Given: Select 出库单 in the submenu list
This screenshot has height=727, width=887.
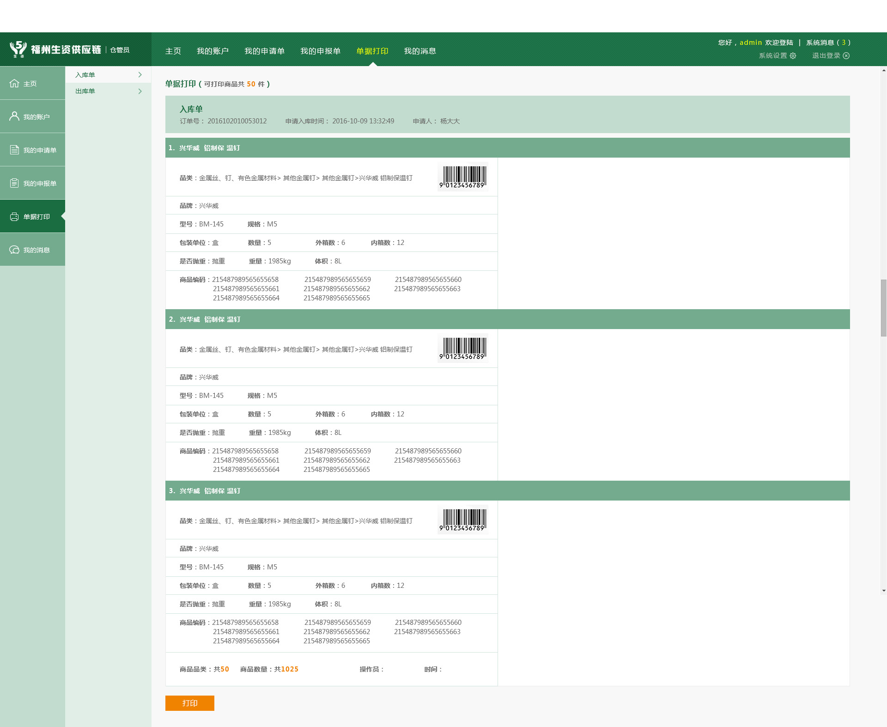Looking at the screenshot, I should click(x=108, y=91).
